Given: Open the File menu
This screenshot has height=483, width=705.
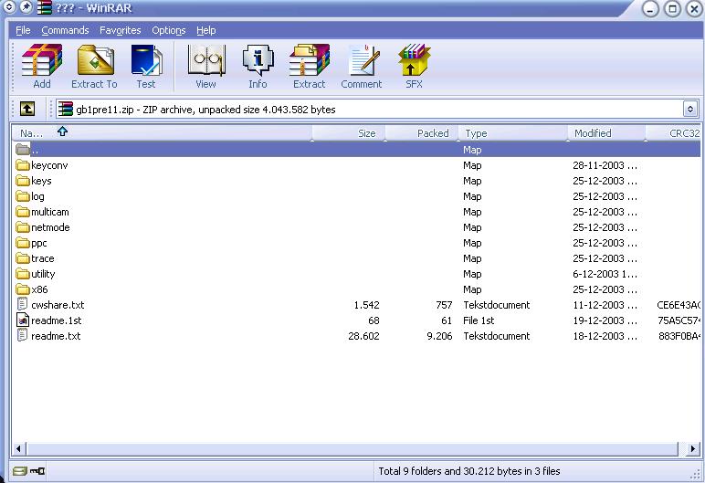Looking at the screenshot, I should [x=23, y=30].
